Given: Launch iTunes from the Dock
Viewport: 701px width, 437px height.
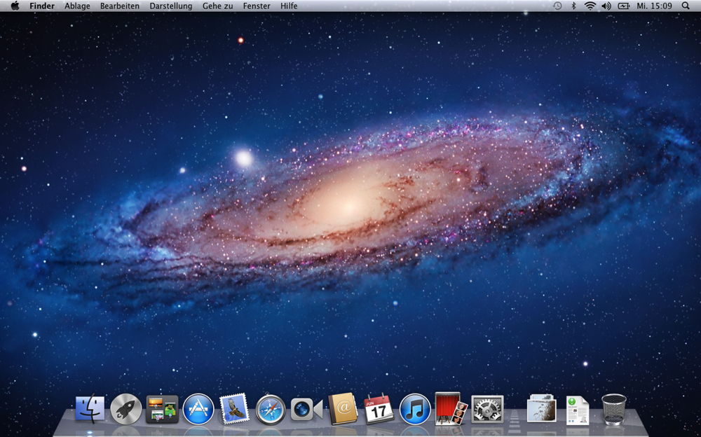Looking at the screenshot, I should coord(415,409).
